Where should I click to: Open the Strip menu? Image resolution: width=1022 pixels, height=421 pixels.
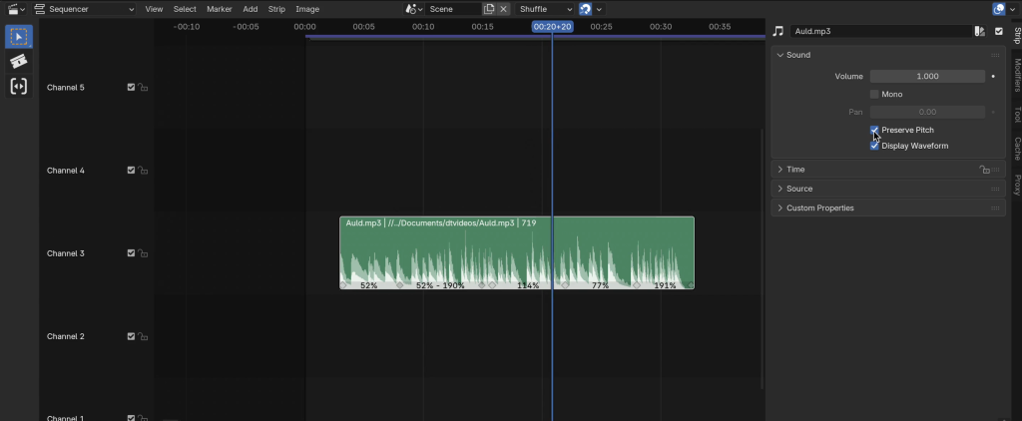(276, 9)
